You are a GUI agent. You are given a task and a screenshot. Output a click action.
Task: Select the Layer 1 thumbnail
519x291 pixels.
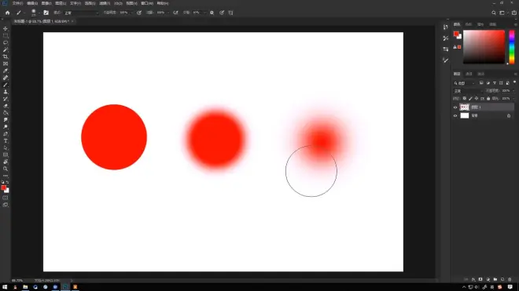pos(465,107)
